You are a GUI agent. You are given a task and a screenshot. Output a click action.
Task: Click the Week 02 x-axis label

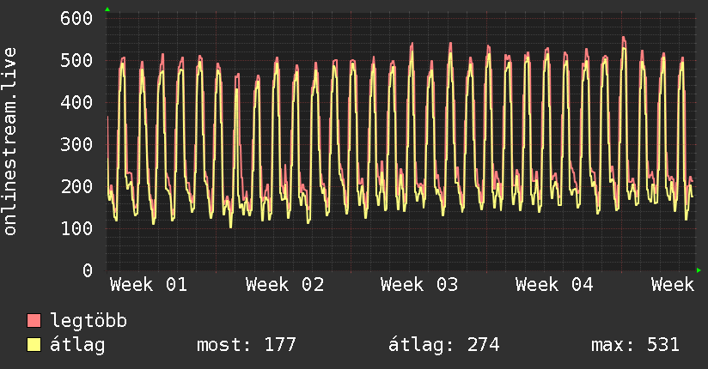284,284
